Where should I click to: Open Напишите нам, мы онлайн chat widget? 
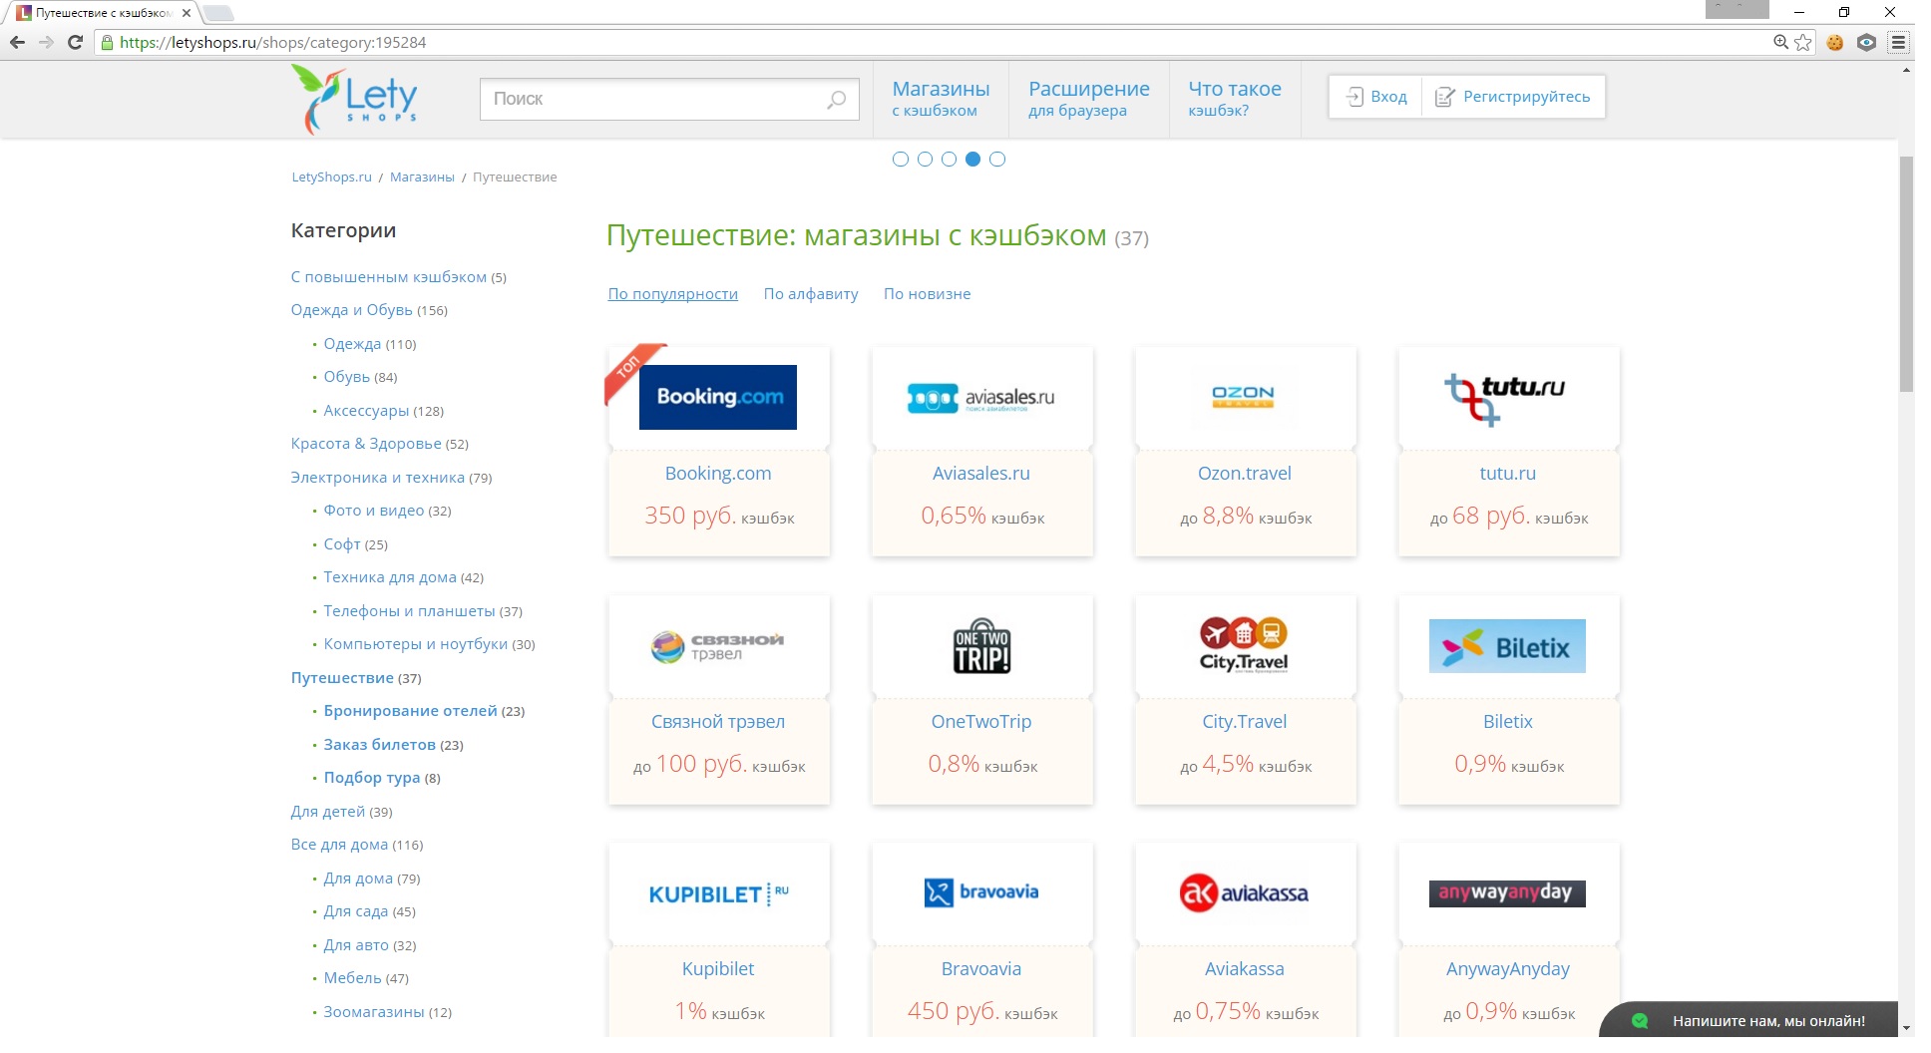point(1750,1021)
